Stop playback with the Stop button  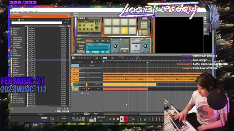click(118, 119)
